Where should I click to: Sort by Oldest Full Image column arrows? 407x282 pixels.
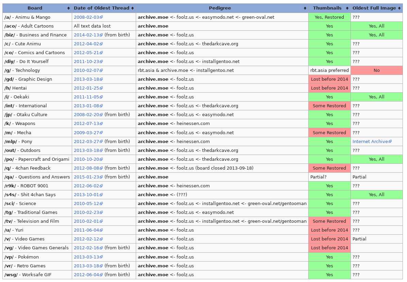click(x=399, y=8)
